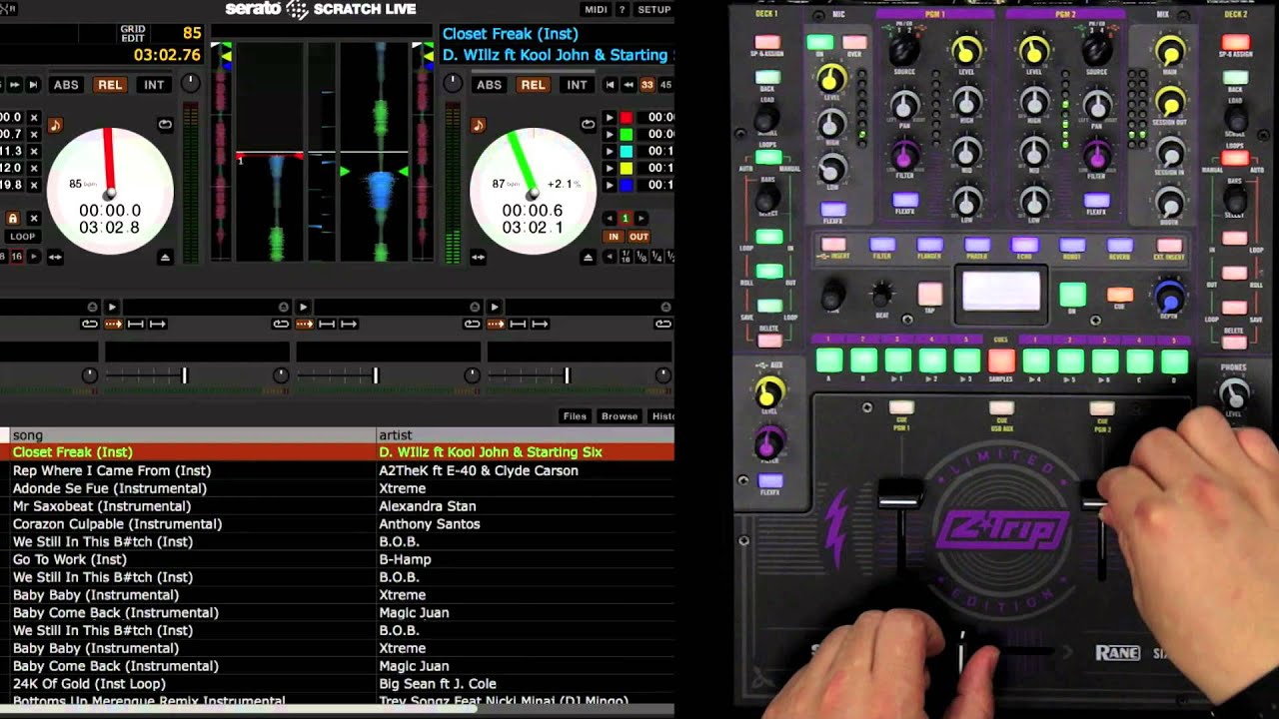Activate ABS mode on the right deck
The image size is (1279, 719).
click(489, 85)
